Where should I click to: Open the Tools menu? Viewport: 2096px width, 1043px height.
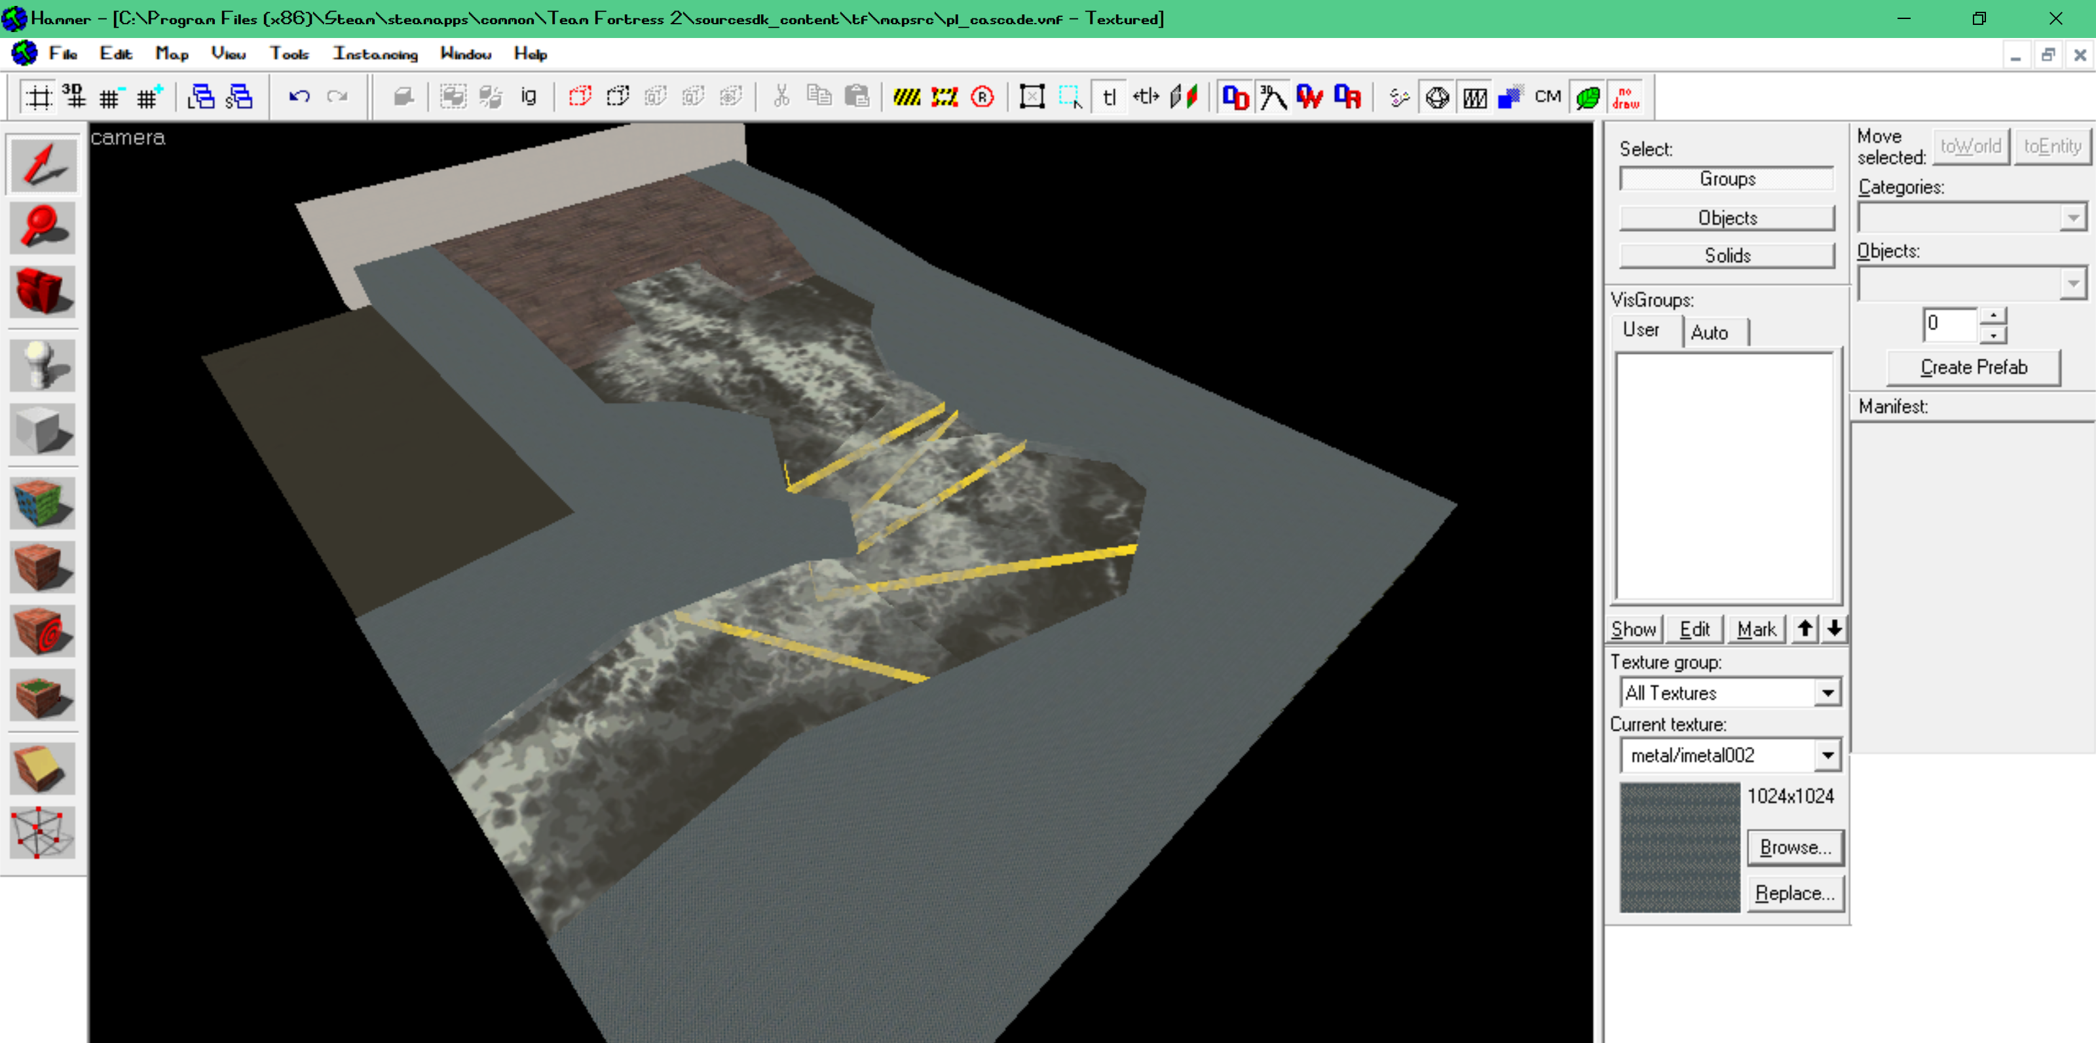coord(289,54)
